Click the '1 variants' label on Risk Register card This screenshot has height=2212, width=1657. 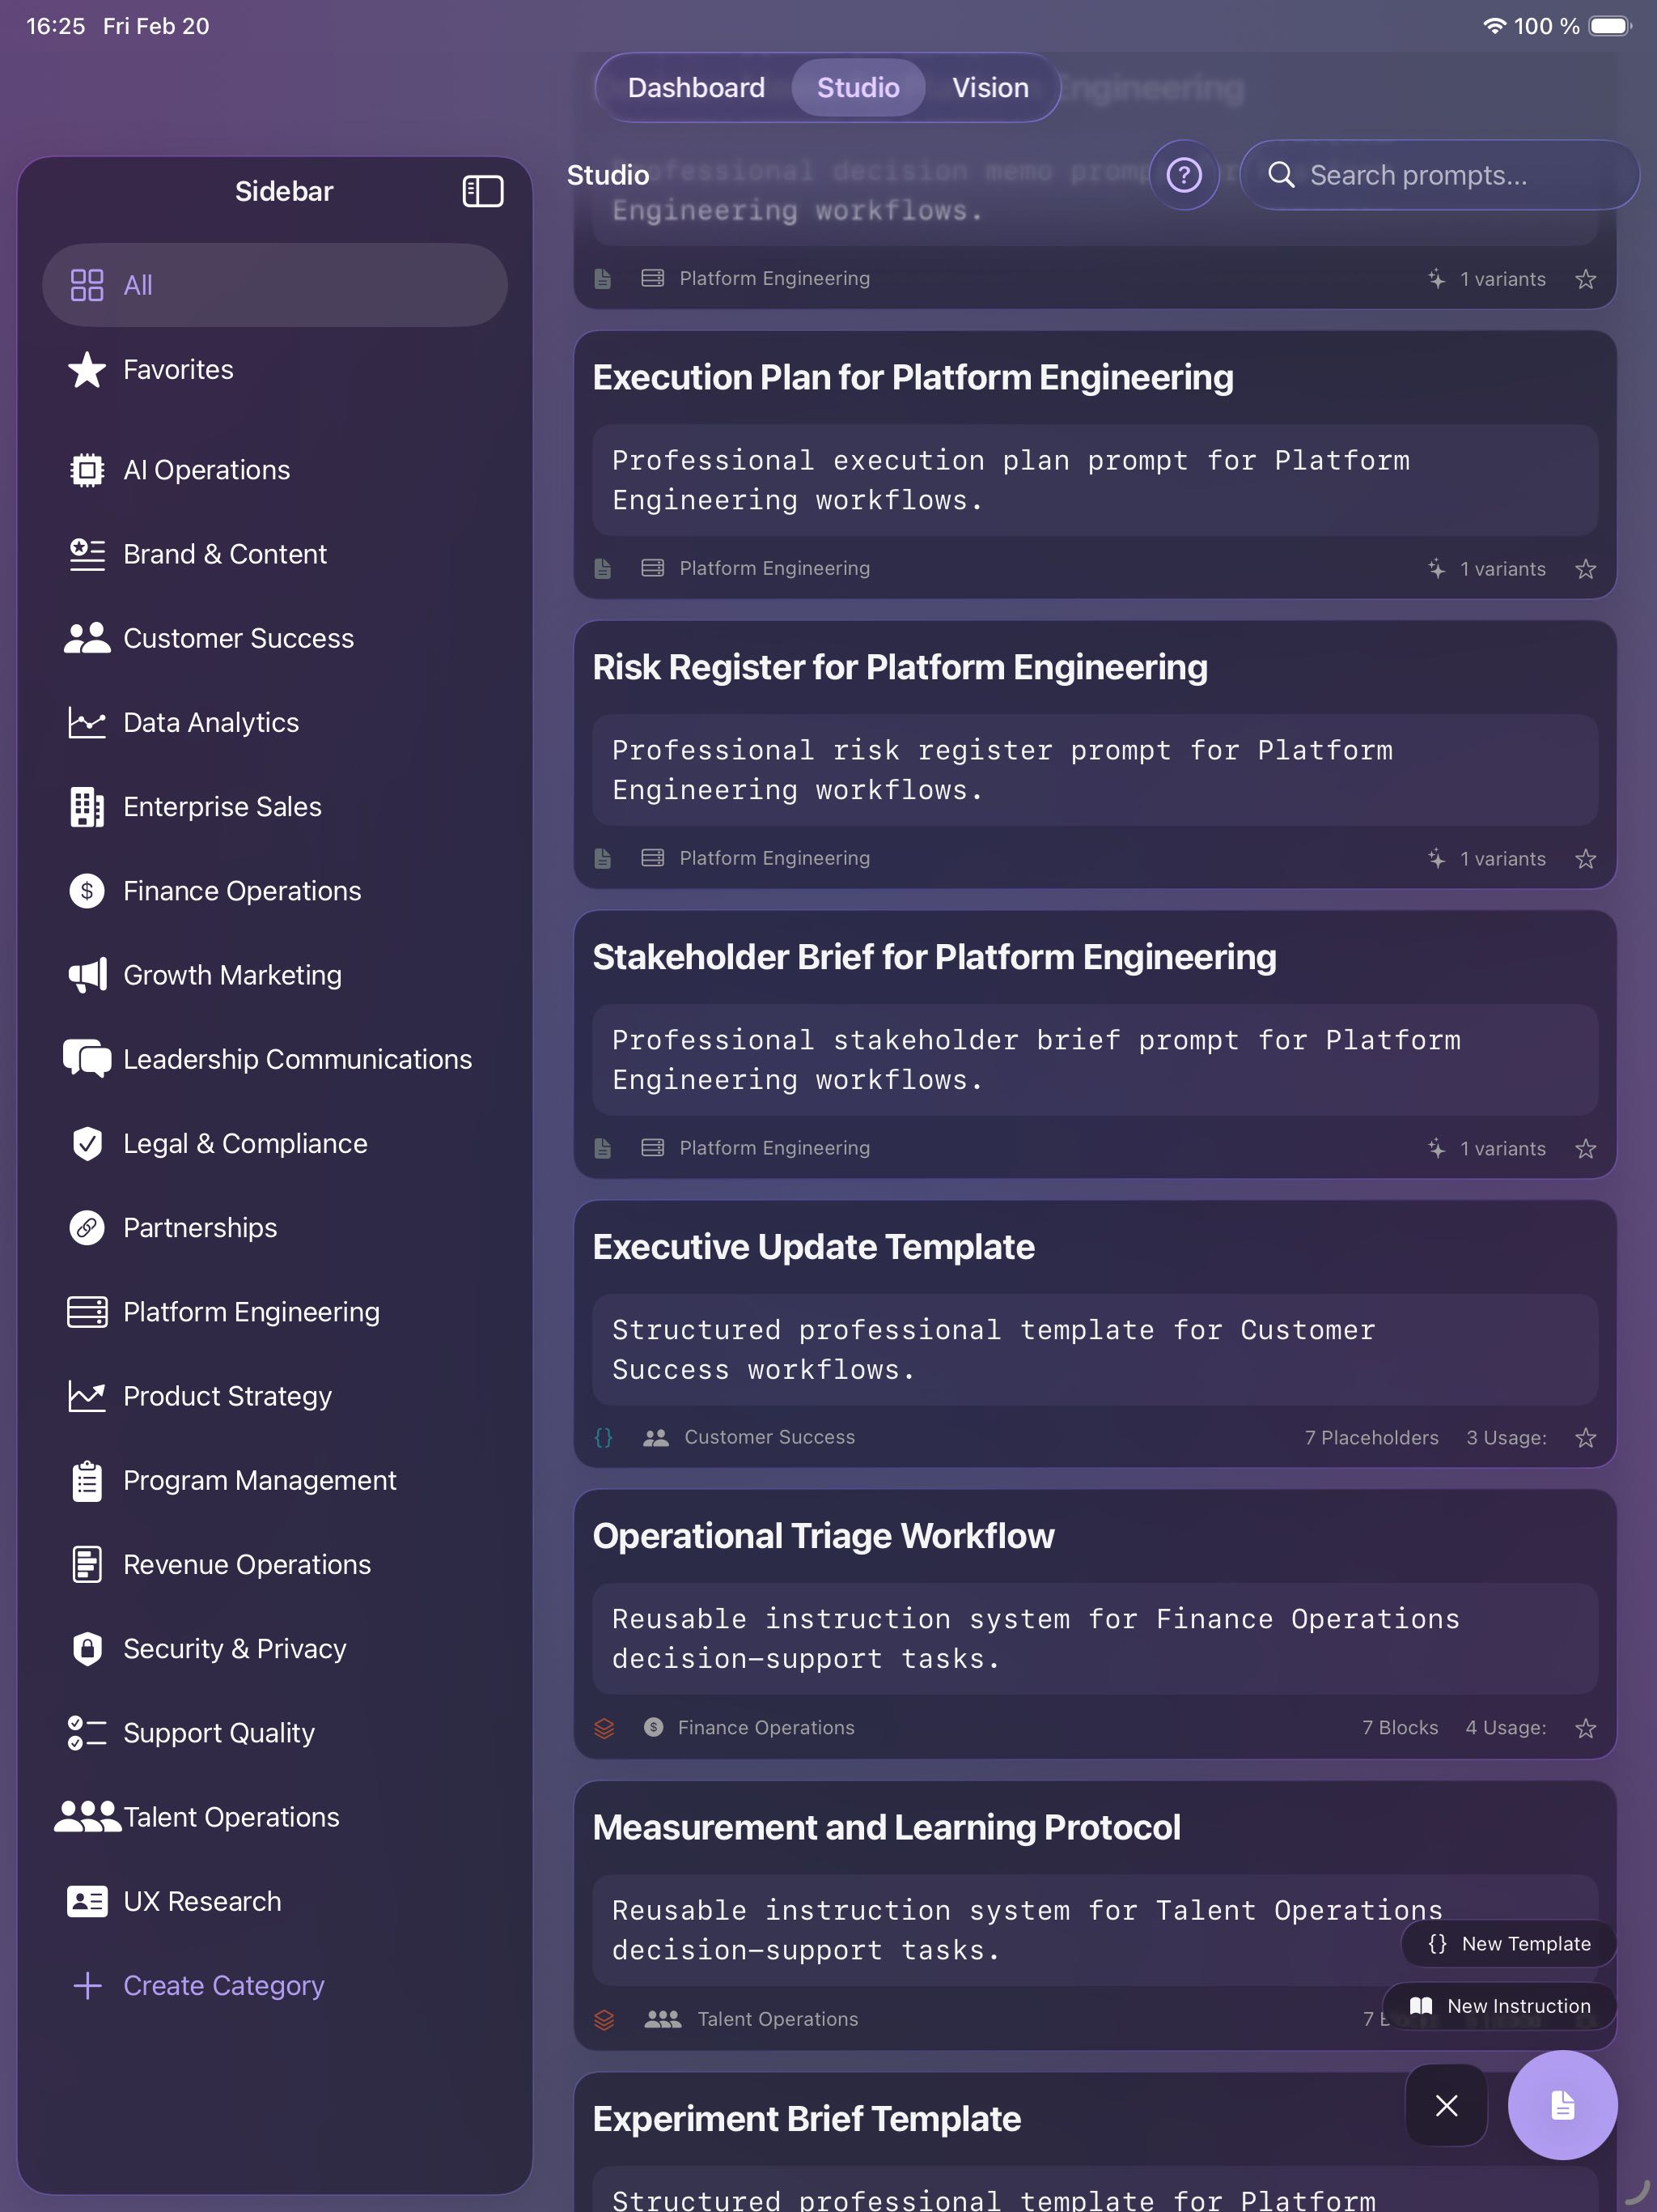(x=1502, y=859)
